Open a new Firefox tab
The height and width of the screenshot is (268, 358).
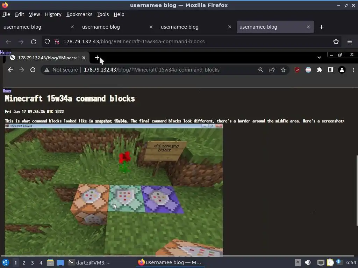[x=322, y=27]
